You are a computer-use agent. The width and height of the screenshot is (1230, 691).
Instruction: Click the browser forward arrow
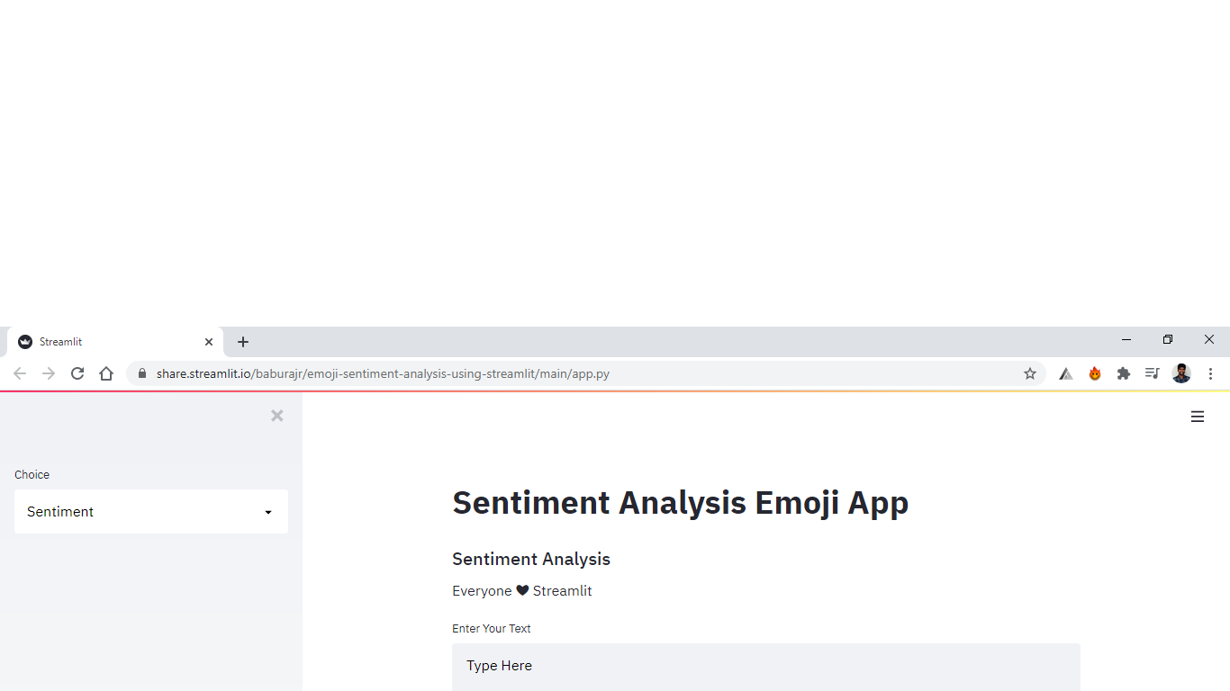tap(49, 373)
